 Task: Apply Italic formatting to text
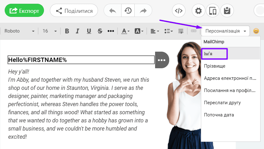click(78, 31)
